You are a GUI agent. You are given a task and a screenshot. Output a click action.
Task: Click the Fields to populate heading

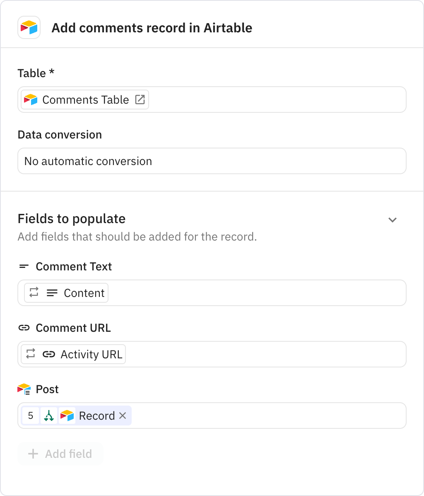coord(71,219)
